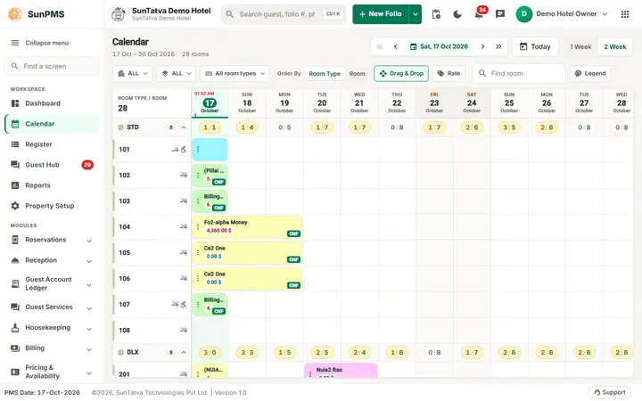
Task: Go to next day with right chevron
Action: pos(482,46)
